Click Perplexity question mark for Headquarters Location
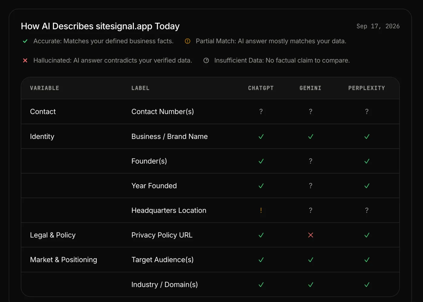This screenshot has height=302, width=423. point(367,210)
